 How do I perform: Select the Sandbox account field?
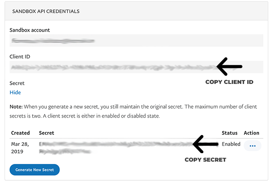pos(136,40)
